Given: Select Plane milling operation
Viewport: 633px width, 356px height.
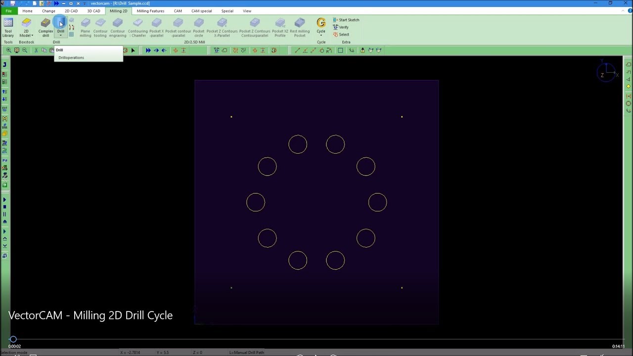Looking at the screenshot, I should [86, 28].
